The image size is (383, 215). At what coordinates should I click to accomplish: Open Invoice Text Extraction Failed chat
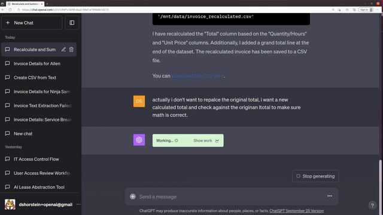[38, 106]
